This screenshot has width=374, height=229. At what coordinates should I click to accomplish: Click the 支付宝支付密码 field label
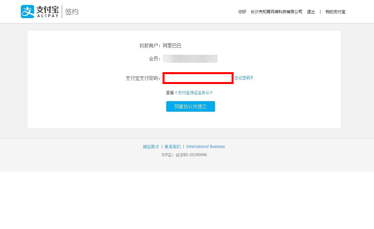click(143, 78)
